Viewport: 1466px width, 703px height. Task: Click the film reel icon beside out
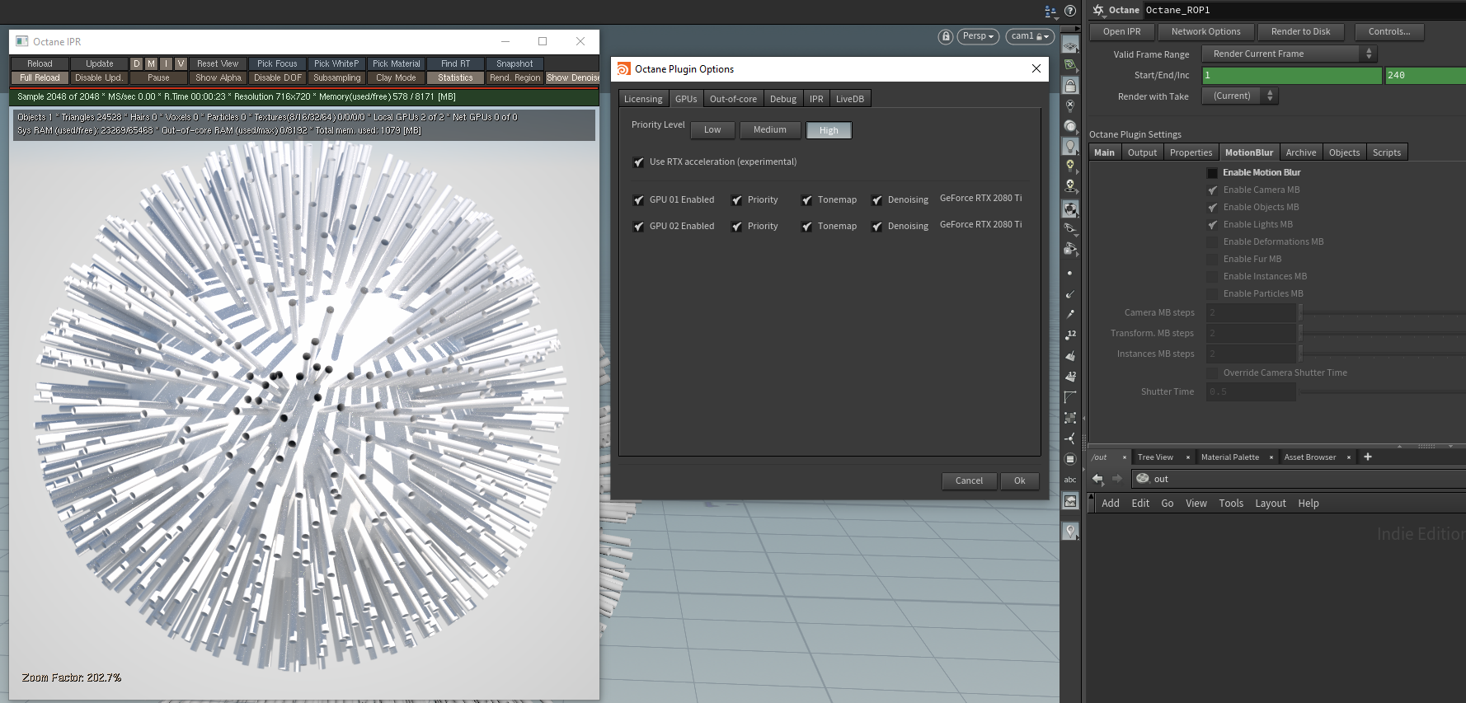coord(1143,479)
